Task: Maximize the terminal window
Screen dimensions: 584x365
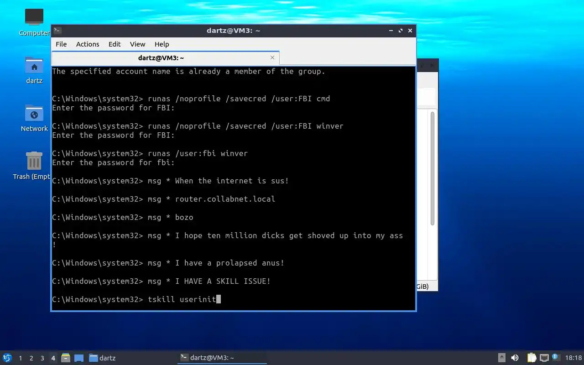Action: tap(401, 31)
